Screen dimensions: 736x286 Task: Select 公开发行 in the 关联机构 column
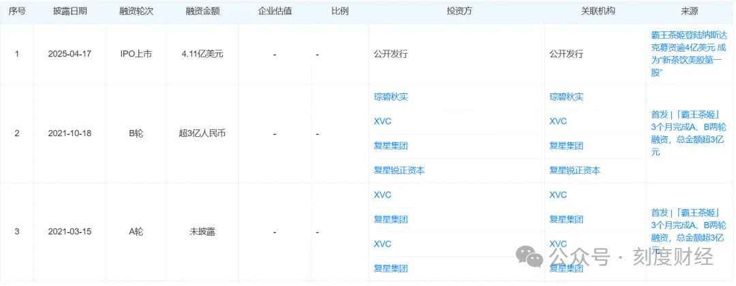[x=566, y=54]
